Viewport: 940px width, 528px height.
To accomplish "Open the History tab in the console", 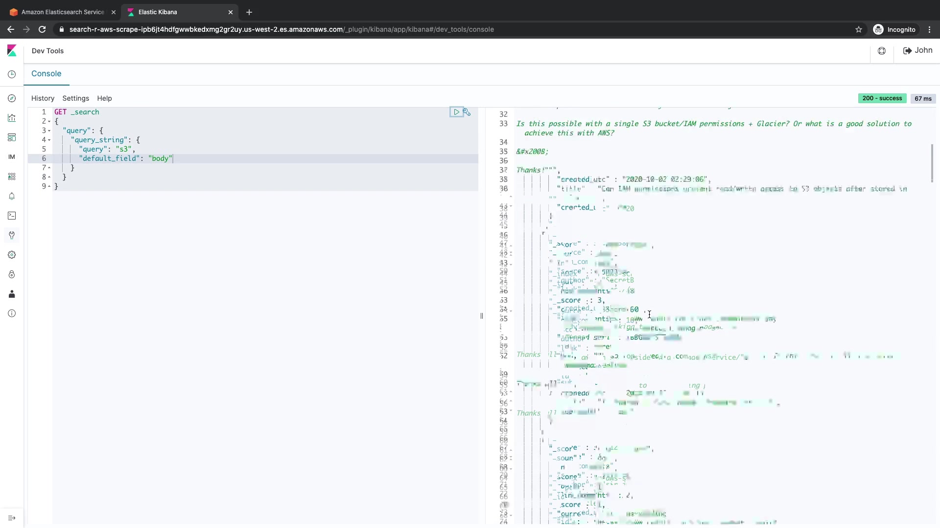I will tap(43, 98).
